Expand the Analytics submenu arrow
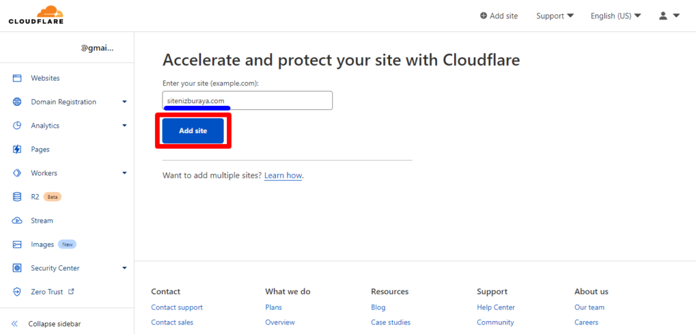Image resolution: width=696 pixels, height=334 pixels. [x=124, y=126]
